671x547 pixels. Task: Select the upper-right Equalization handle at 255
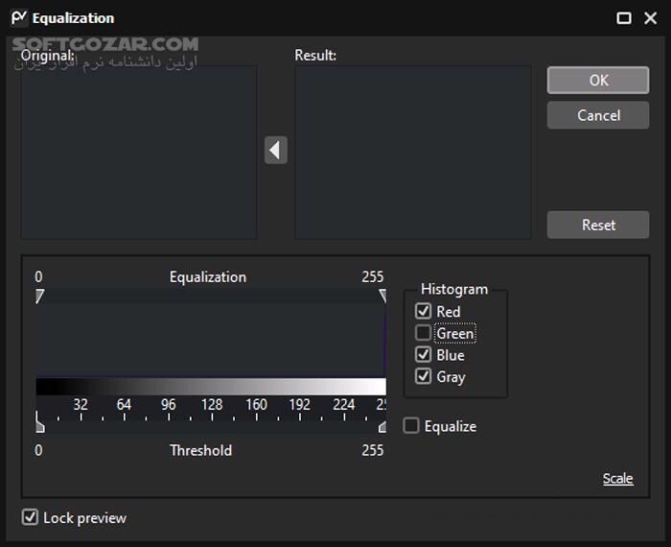pyautogui.click(x=382, y=297)
